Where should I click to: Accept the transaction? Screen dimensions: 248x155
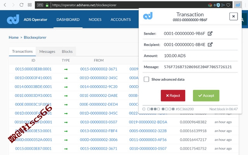point(206,96)
